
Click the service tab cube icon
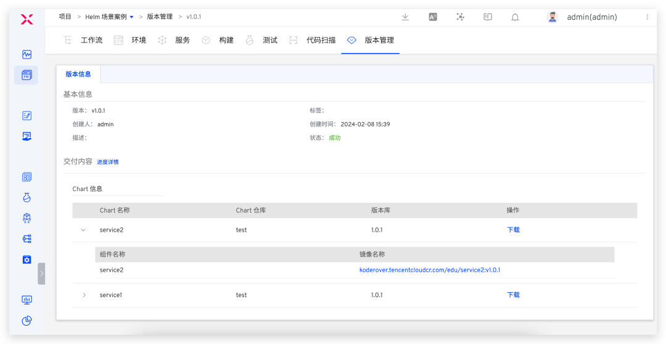(162, 40)
